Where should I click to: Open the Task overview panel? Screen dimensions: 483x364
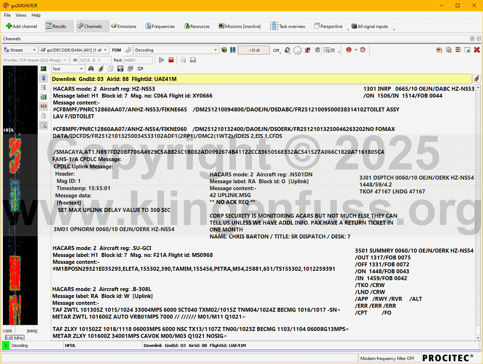click(x=288, y=26)
